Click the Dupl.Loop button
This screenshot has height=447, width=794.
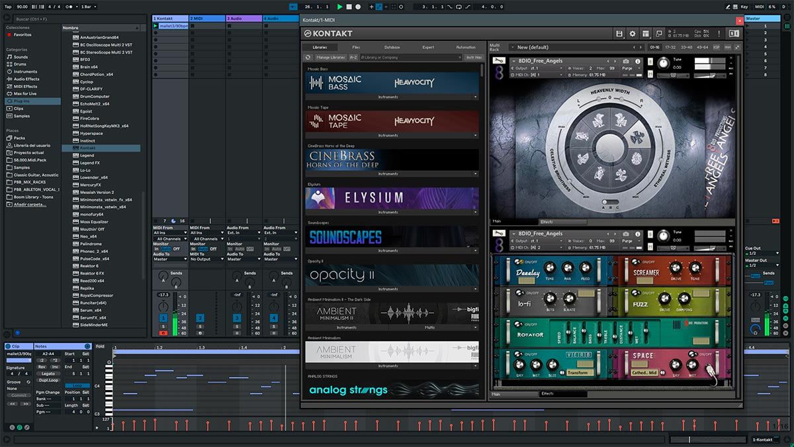pyautogui.click(x=48, y=381)
